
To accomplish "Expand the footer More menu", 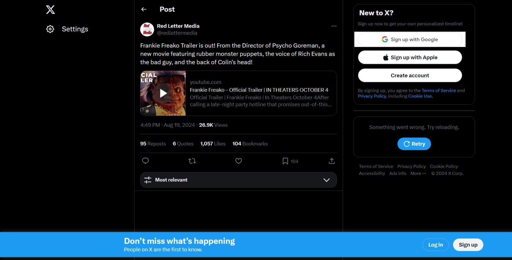I will coord(418,173).
